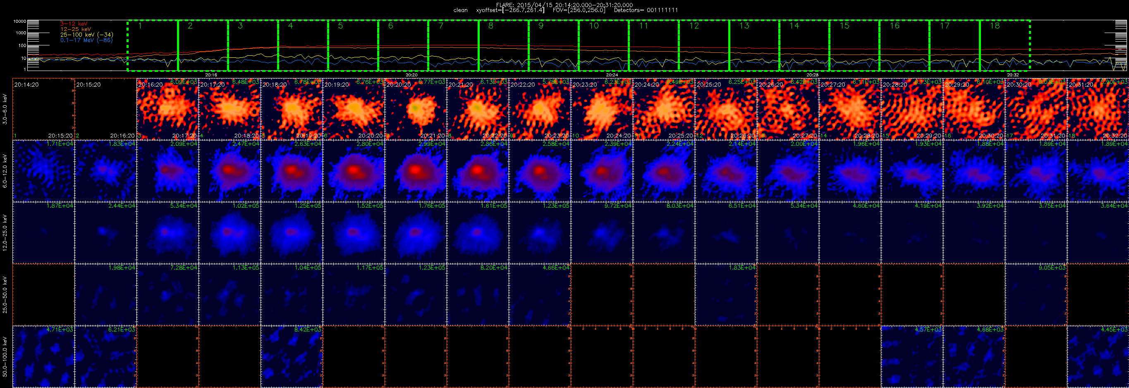
Task: Select time interval 18 on the lightcurve
Action: (x=1005, y=45)
